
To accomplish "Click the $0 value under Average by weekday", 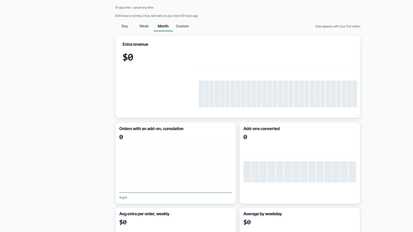I will [247, 222].
